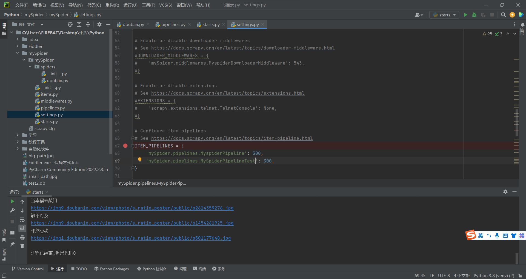Run the starts configuration with green play button

pos(465,15)
